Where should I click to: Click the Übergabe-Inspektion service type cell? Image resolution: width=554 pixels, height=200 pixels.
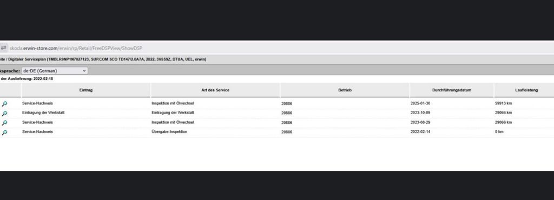pos(169,132)
